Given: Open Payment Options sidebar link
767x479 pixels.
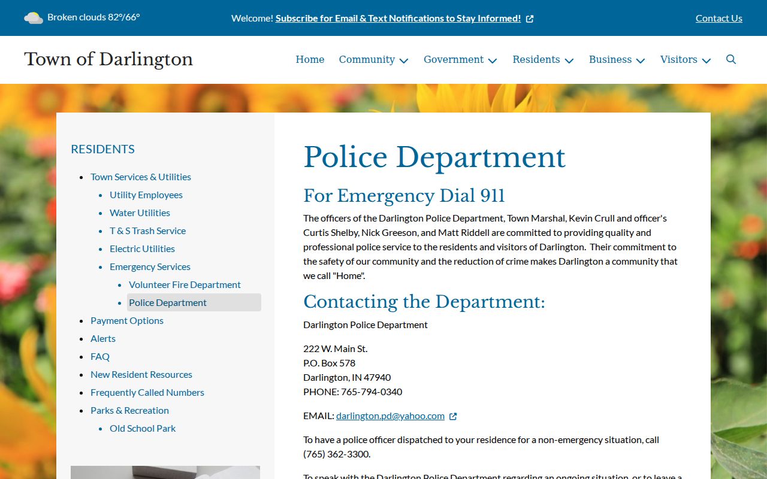Looking at the screenshot, I should click(127, 320).
